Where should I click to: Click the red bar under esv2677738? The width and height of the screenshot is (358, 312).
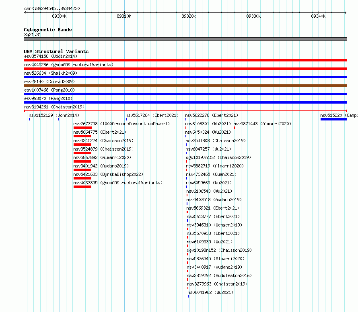[x=82, y=128]
